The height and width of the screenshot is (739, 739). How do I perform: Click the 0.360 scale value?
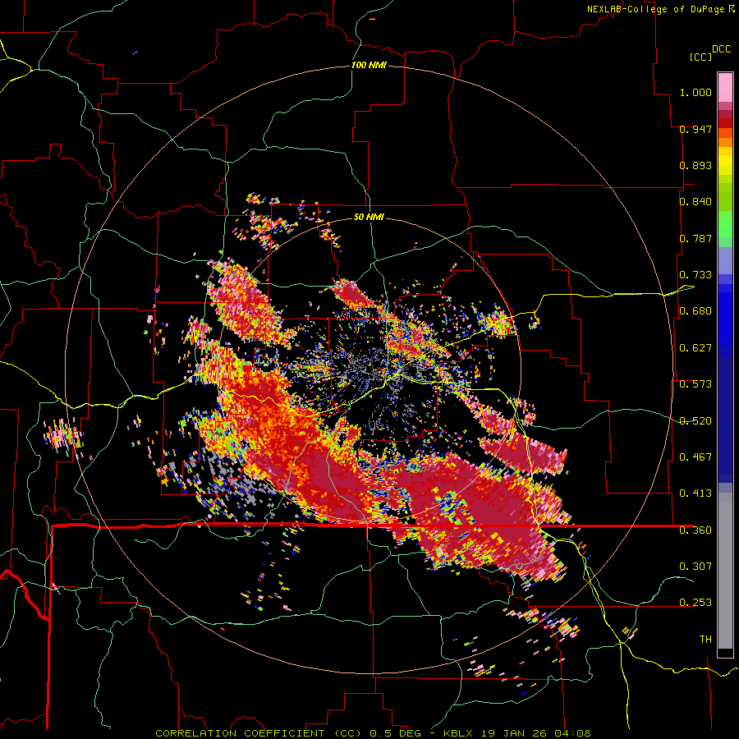(x=695, y=530)
